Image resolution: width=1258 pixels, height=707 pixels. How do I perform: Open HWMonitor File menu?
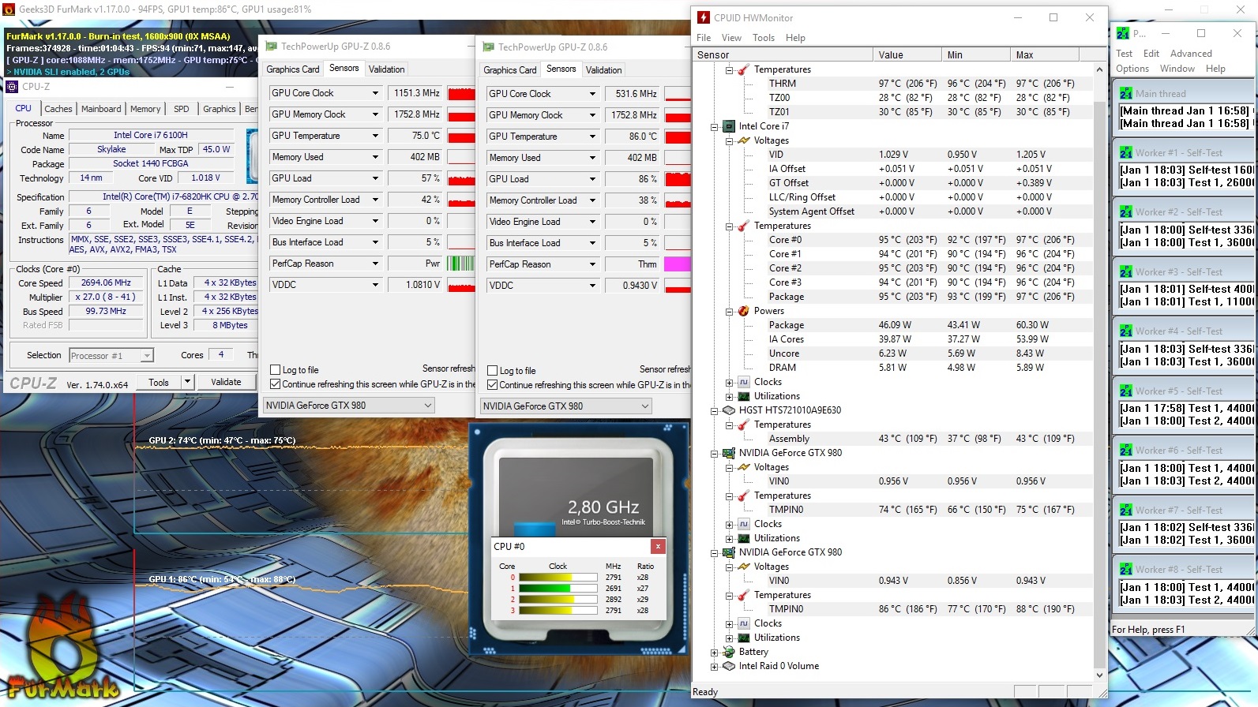click(704, 38)
